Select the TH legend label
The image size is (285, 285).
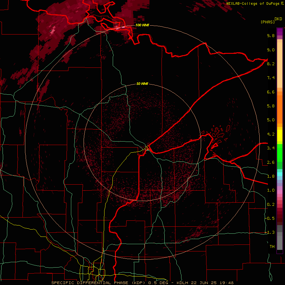pyautogui.click(x=272, y=247)
